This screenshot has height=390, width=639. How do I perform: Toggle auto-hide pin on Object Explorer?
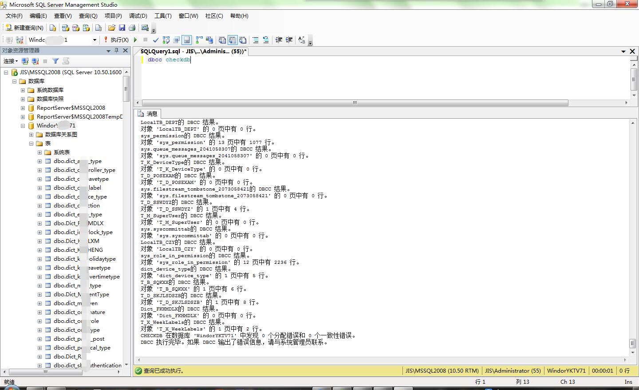click(117, 51)
